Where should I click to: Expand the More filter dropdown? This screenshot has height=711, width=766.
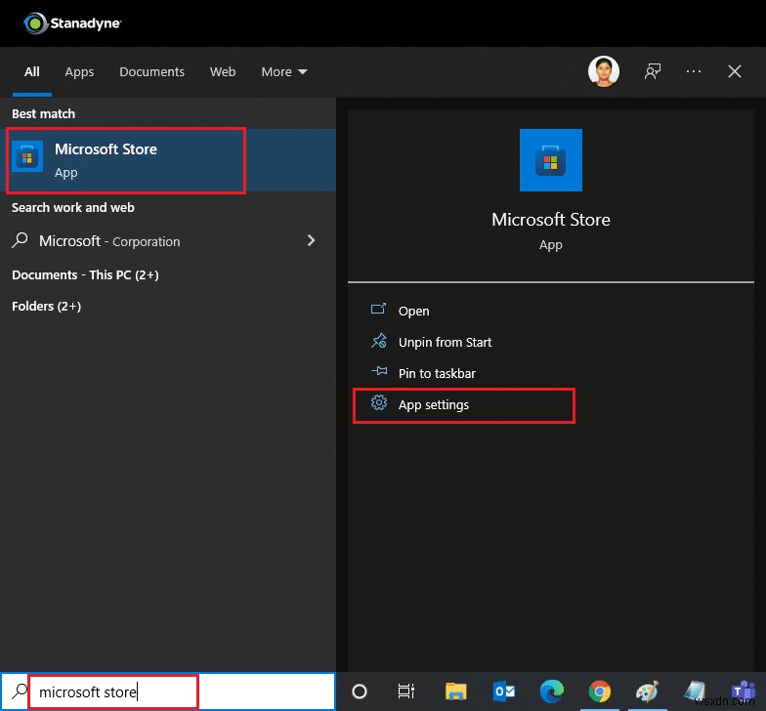click(x=284, y=72)
